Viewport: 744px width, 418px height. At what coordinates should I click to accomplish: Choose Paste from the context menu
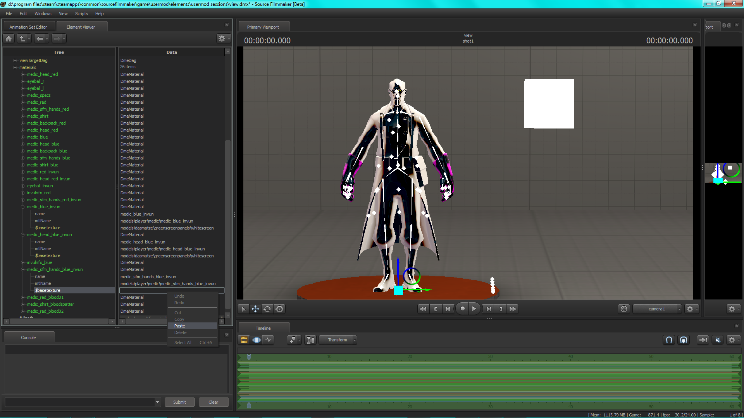click(x=180, y=326)
